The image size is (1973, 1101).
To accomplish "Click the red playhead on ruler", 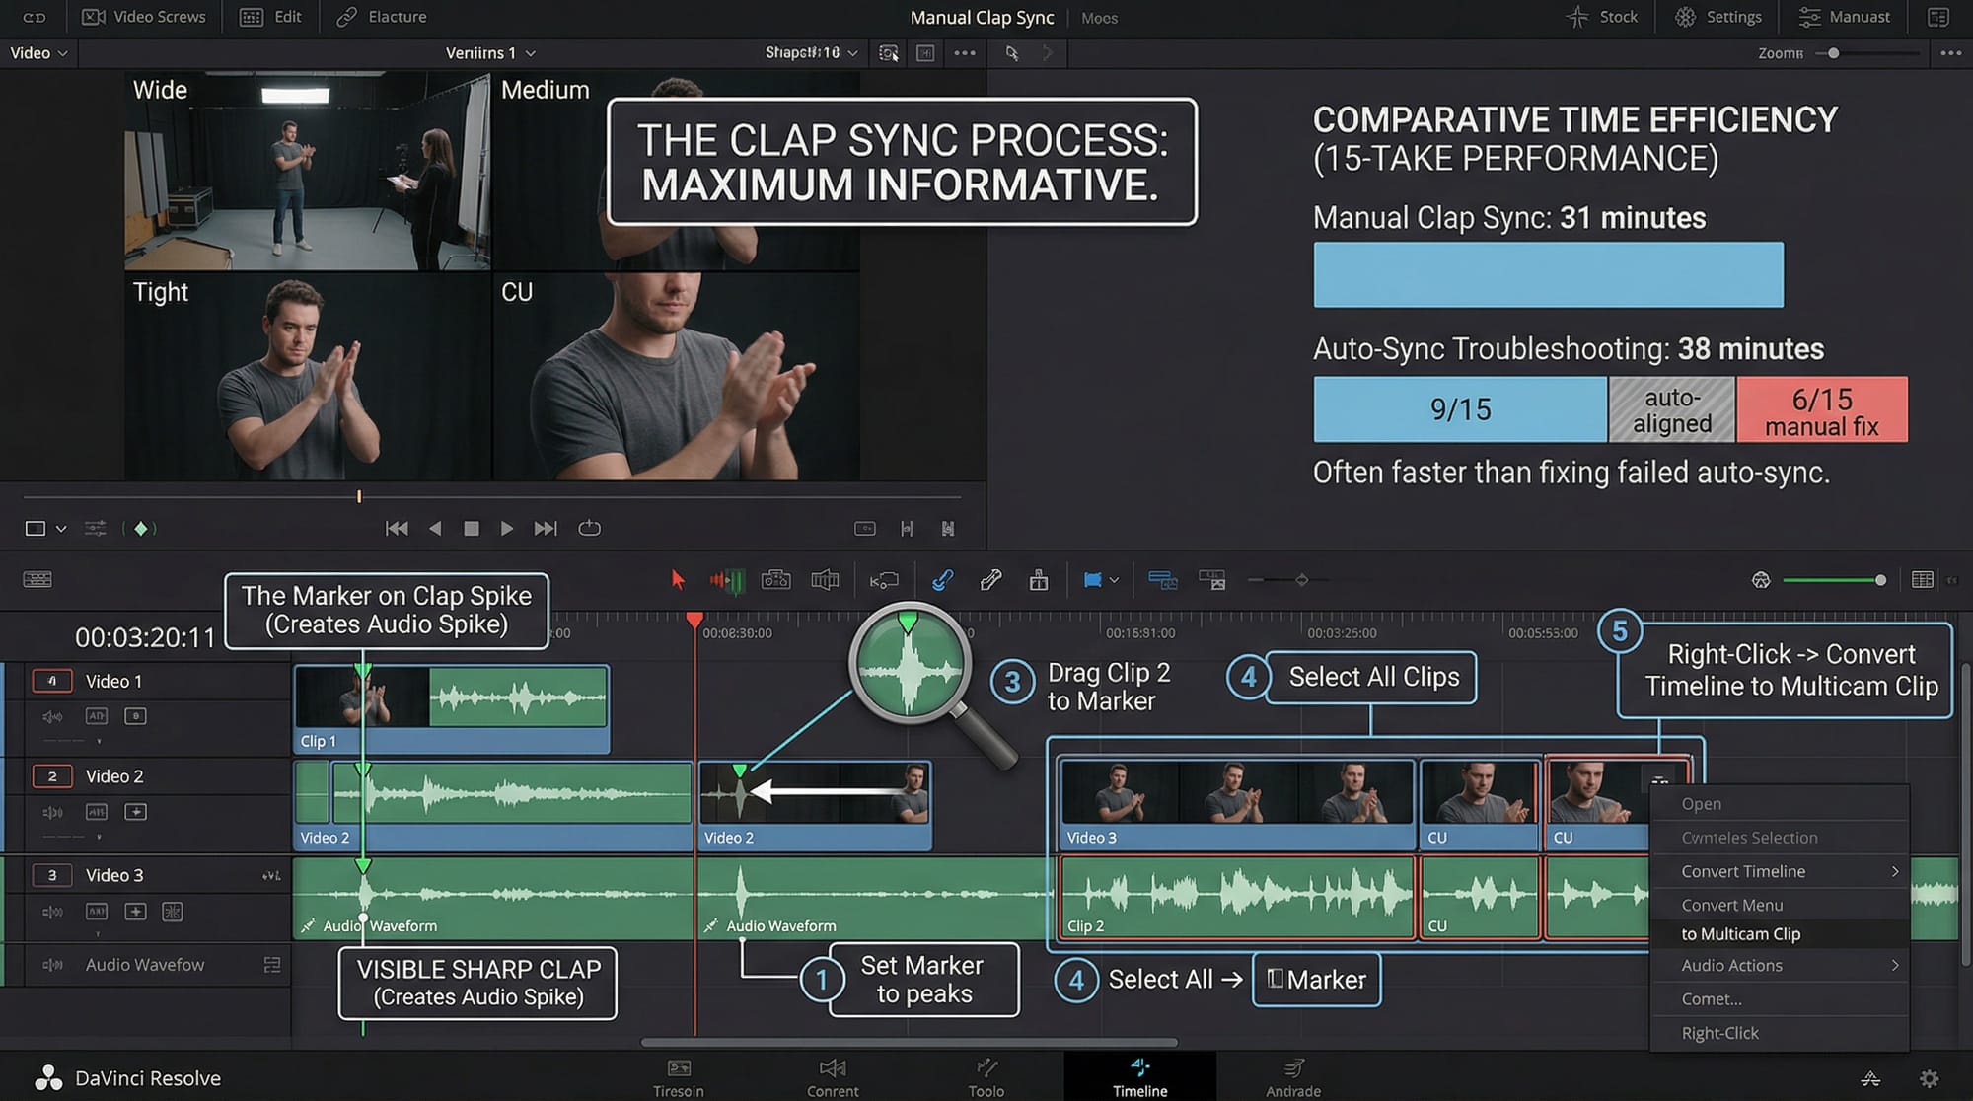I will coord(694,620).
